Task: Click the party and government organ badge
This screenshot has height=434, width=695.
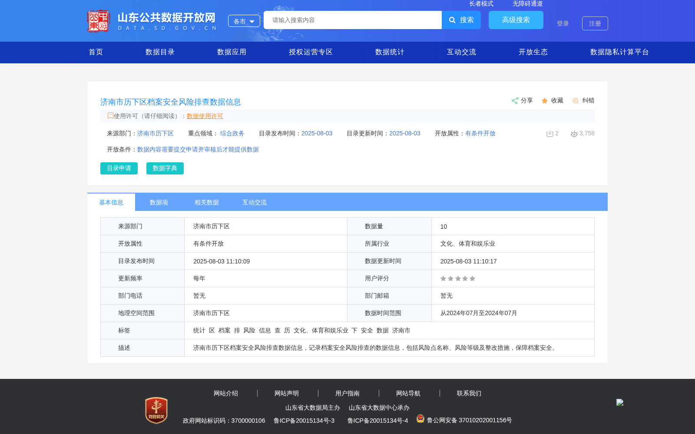Action: 156,411
